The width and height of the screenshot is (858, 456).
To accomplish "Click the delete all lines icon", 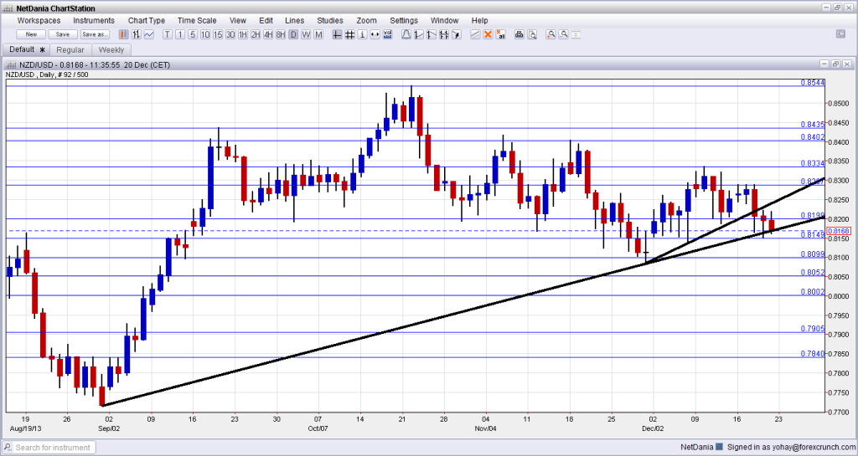I will click(500, 34).
